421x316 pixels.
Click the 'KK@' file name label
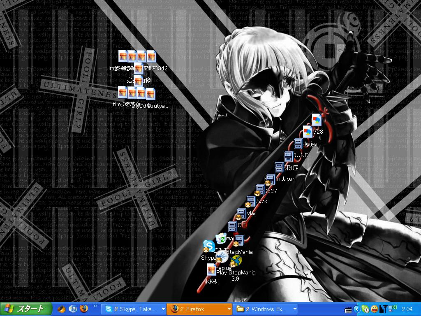tap(212, 281)
